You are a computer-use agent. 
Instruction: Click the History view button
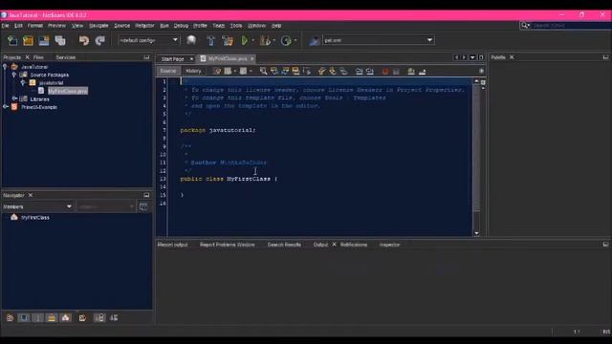[x=193, y=71]
